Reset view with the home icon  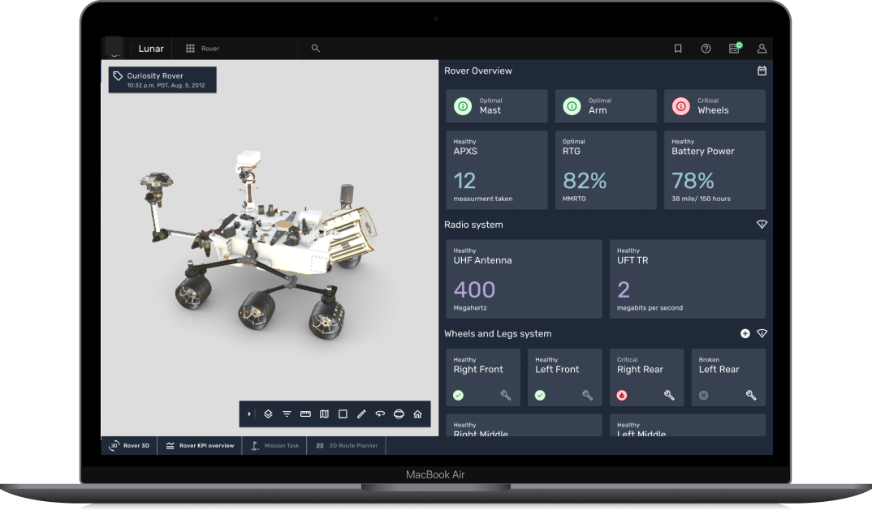coord(417,414)
